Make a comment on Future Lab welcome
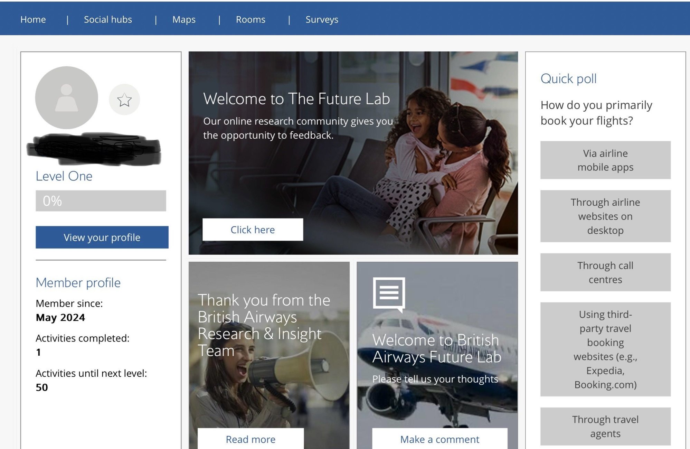Viewport: 690px width, 449px height. tap(439, 439)
